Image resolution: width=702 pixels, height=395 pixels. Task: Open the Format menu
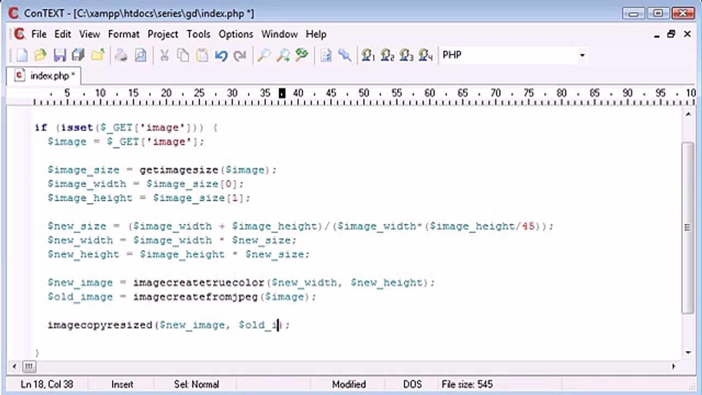123,34
